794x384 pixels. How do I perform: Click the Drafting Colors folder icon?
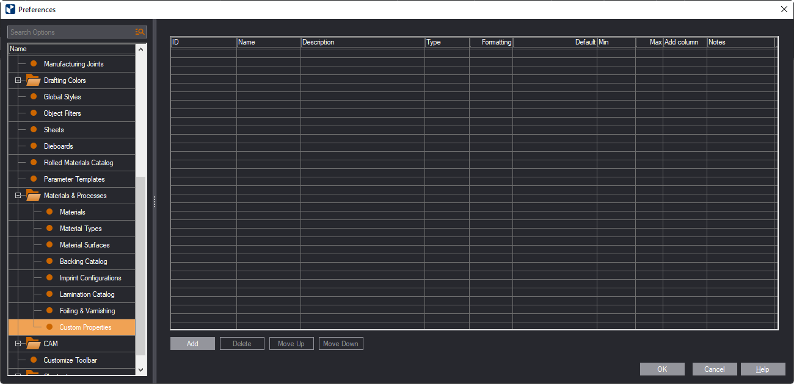coord(33,80)
